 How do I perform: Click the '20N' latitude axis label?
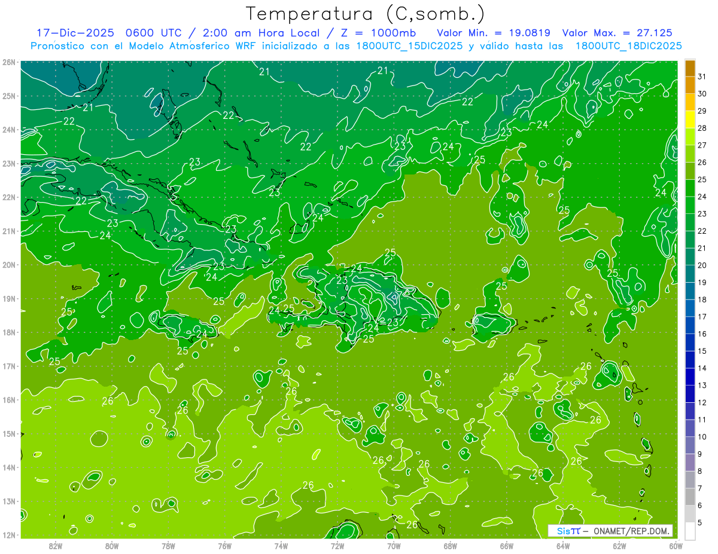pos(9,265)
